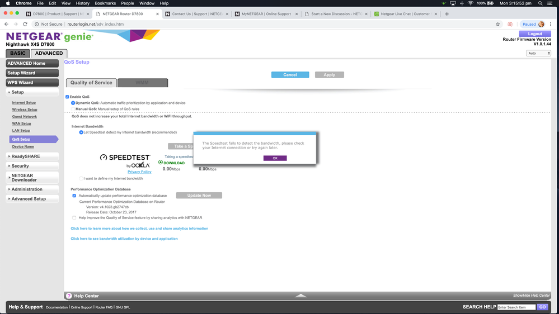Open the Setup Wizard
Viewport: 559px width, 314px height.
pos(32,73)
